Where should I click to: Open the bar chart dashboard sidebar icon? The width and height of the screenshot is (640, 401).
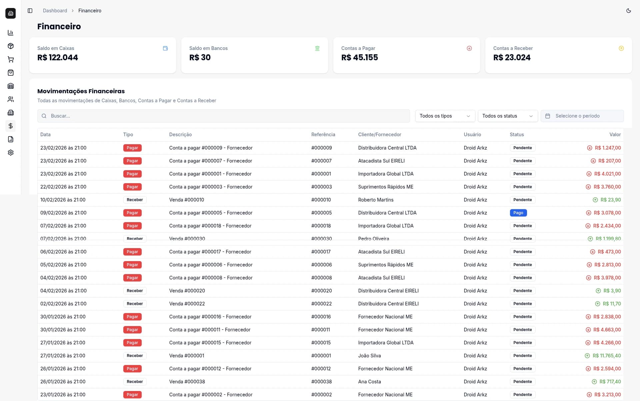pos(11,33)
